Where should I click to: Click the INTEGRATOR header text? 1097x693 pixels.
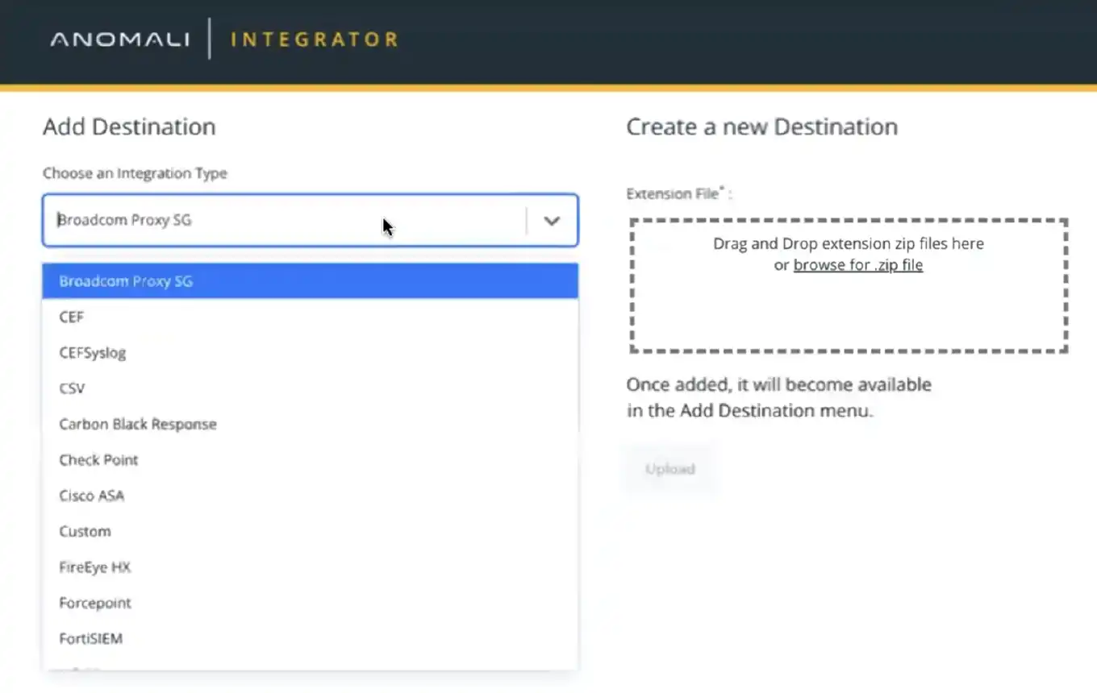tap(315, 39)
